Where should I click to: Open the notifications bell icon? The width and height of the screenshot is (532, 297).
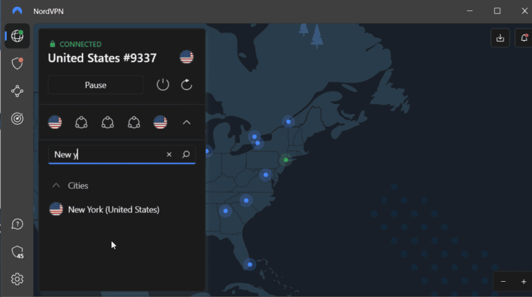524,37
